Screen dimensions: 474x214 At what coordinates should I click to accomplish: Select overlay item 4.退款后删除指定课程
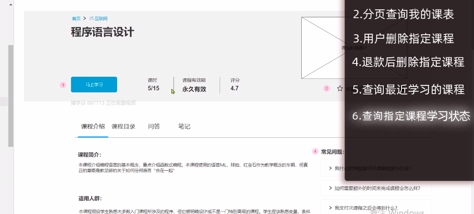click(408, 62)
